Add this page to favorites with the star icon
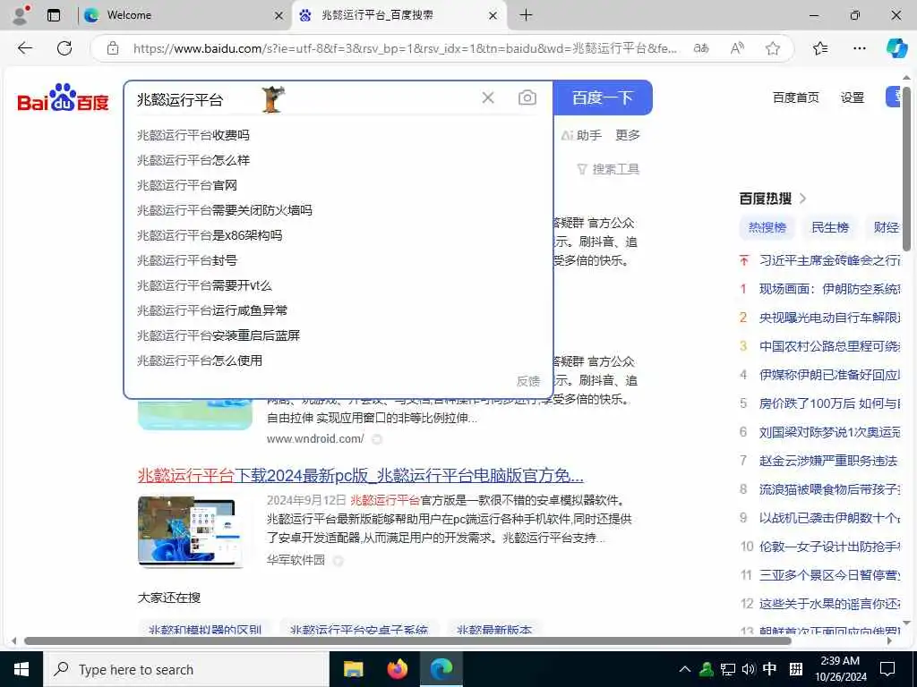917x687 pixels. 773,48
